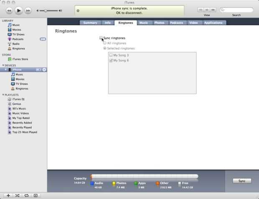Select the All ringtones radio button

105,43
